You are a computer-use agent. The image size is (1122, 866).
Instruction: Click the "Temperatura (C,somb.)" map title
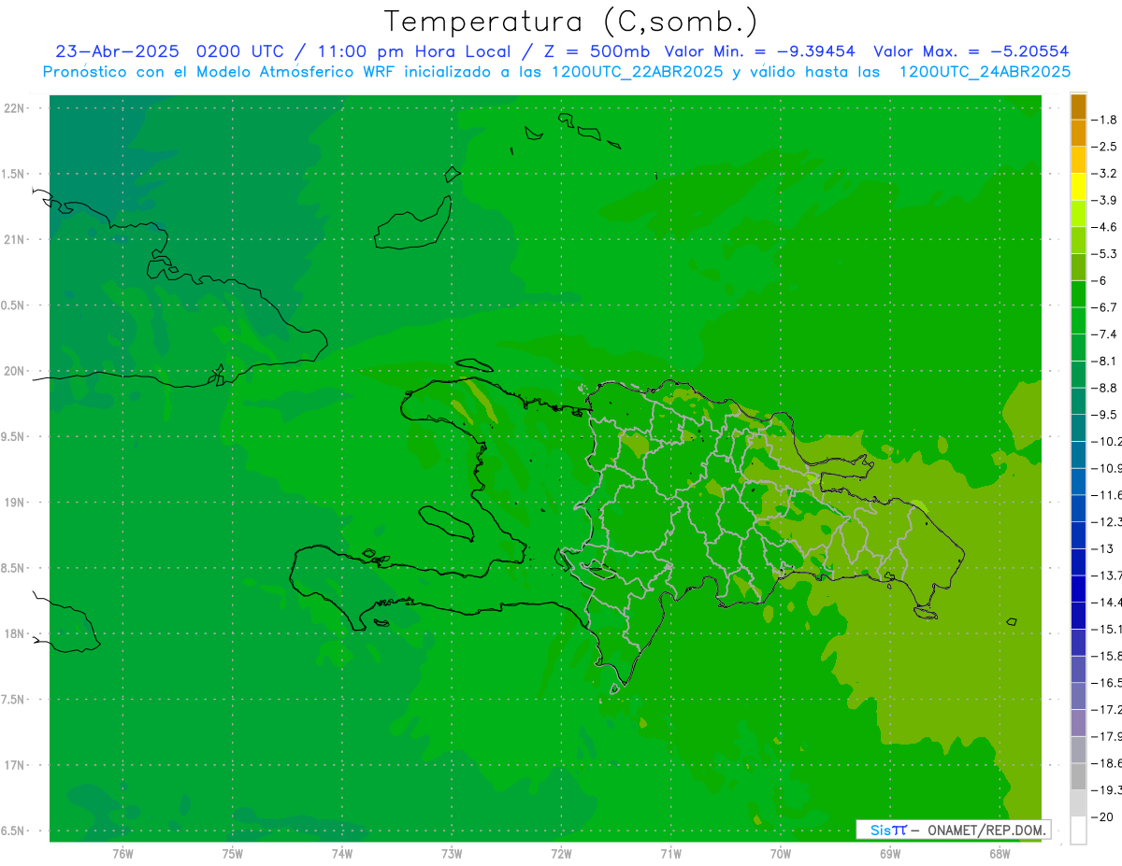pos(570,21)
